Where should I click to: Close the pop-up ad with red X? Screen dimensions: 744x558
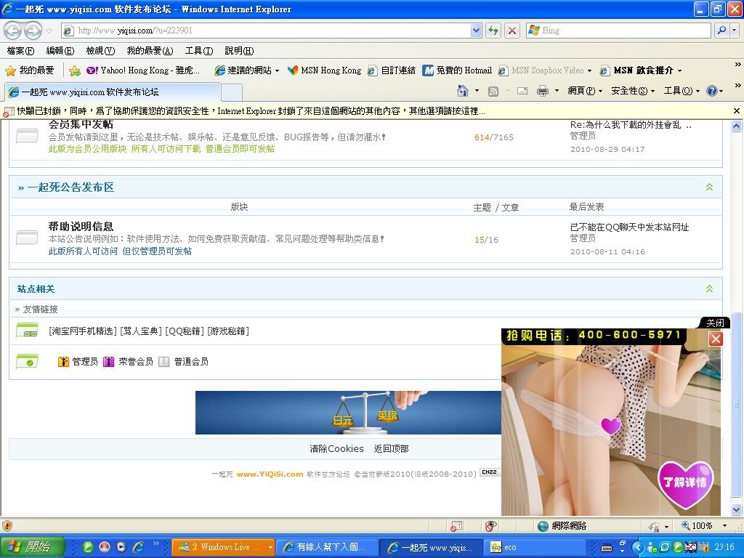[716, 339]
